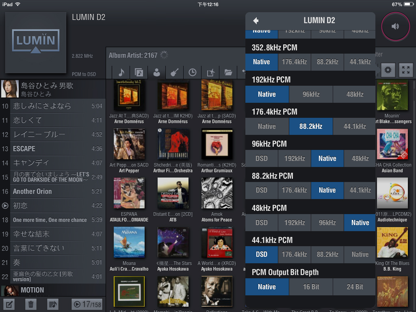Set 176.4kHz PCM to Native
This screenshot has width=416, height=312.
click(x=266, y=126)
